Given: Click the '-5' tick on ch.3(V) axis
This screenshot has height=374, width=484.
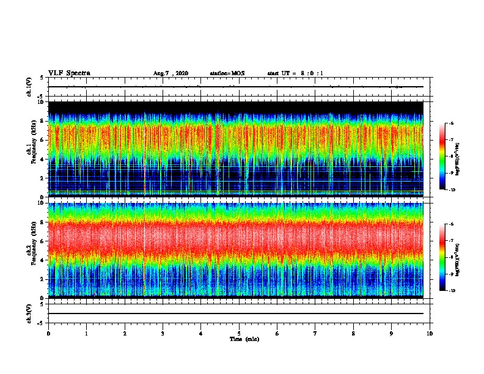Looking at the screenshot, I should click(41, 323).
